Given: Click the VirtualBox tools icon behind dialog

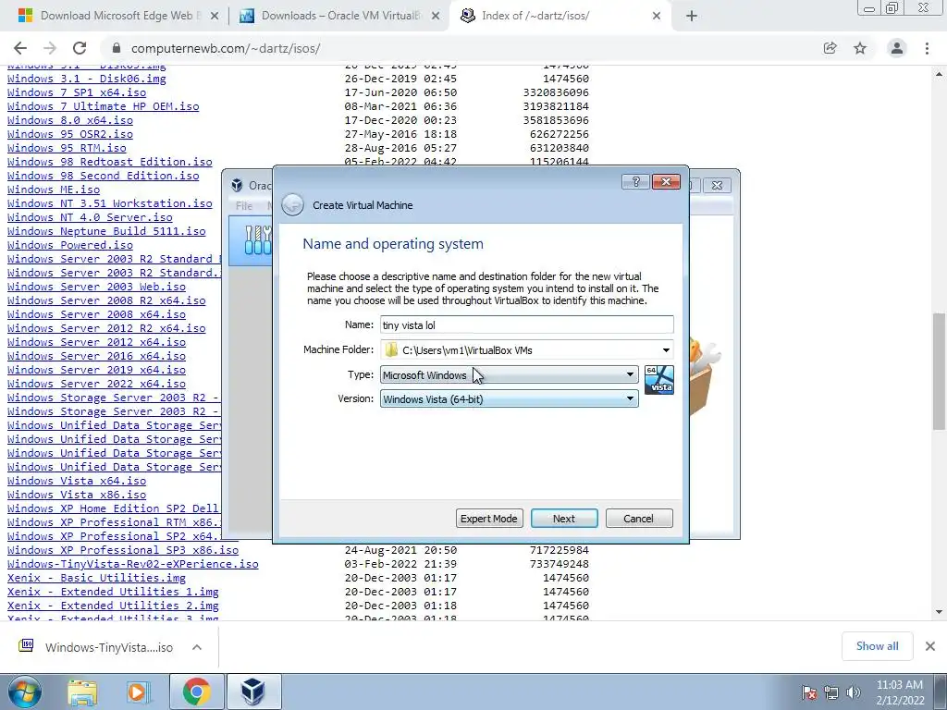Looking at the screenshot, I should (x=257, y=239).
